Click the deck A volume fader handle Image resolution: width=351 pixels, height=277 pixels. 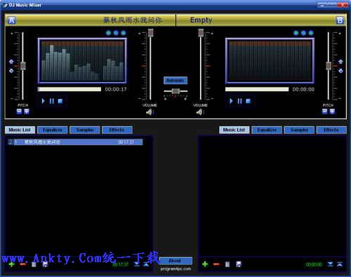[150, 33]
